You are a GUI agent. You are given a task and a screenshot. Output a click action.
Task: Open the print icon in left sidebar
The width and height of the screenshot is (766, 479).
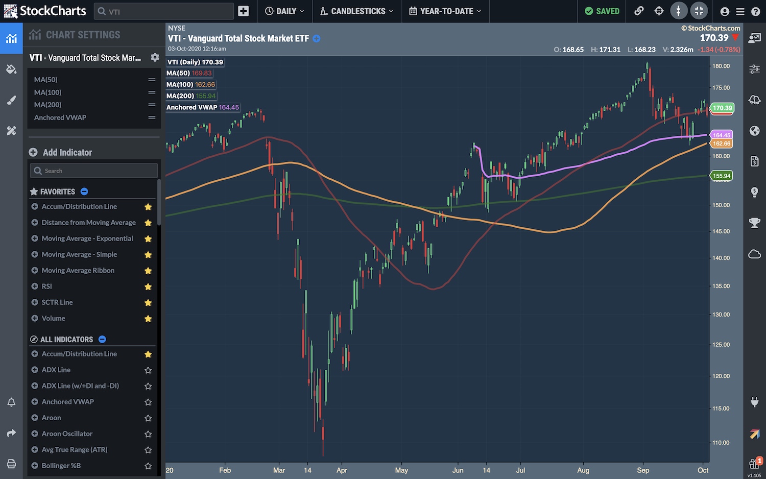click(x=11, y=464)
